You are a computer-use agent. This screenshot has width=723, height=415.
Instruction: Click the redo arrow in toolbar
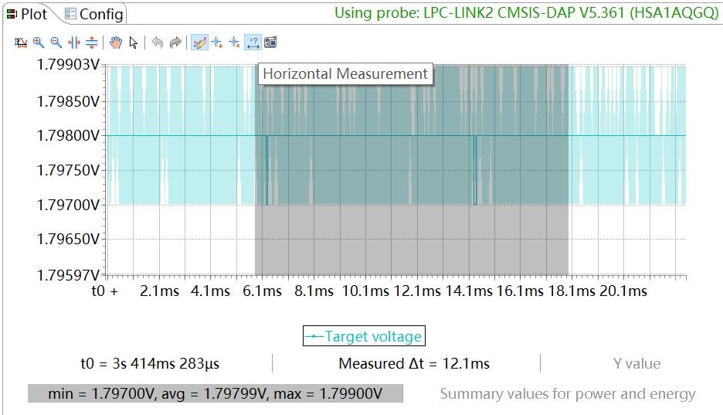coord(175,43)
